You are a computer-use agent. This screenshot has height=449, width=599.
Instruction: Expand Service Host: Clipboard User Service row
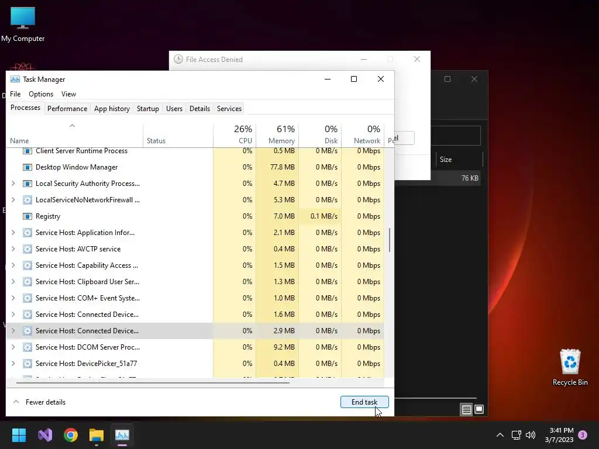click(13, 282)
